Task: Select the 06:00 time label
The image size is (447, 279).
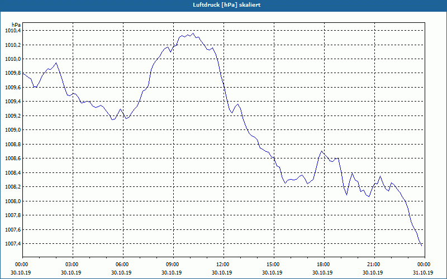Action: [123, 264]
